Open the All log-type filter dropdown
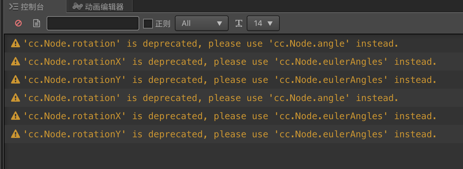Screen dimensions: 463x169 pos(201,23)
